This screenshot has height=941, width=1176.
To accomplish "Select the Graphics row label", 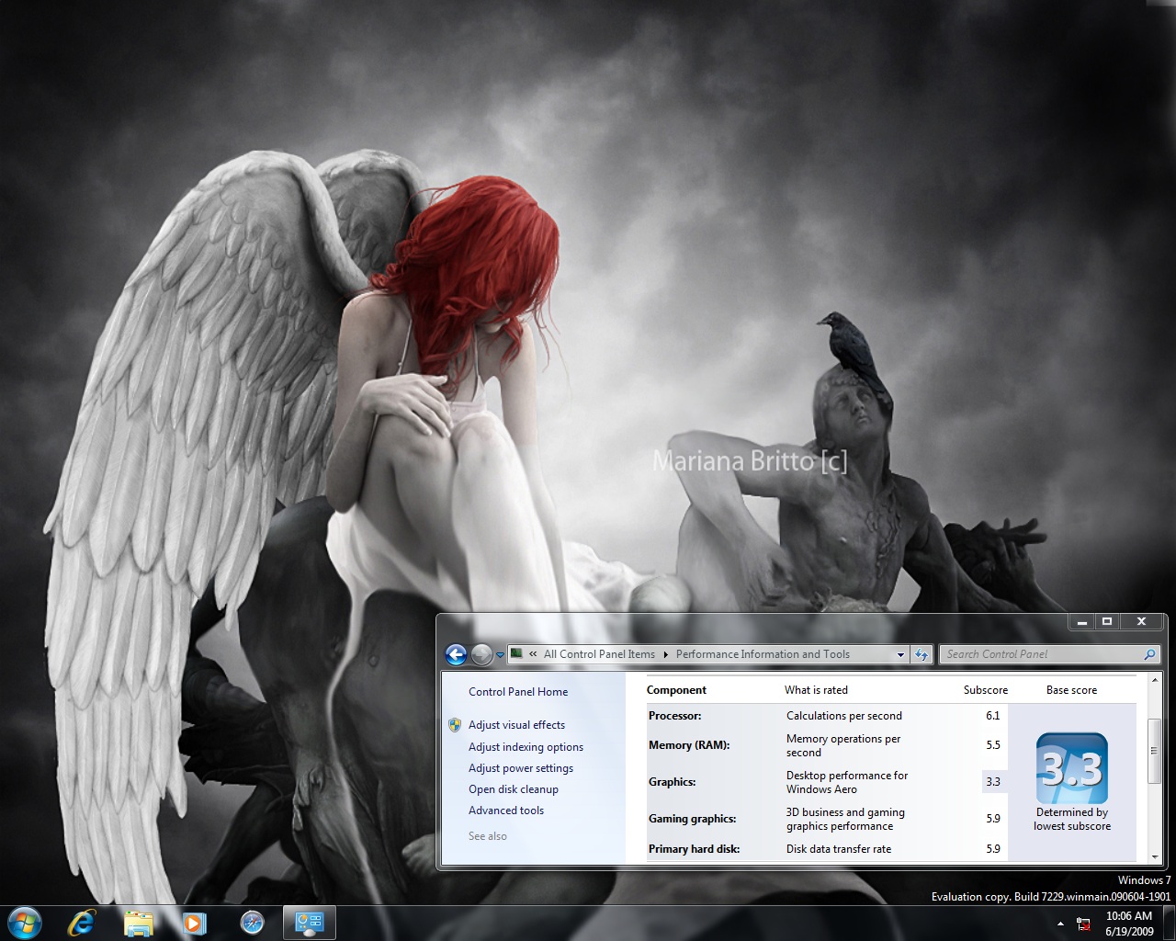I will 672,782.
